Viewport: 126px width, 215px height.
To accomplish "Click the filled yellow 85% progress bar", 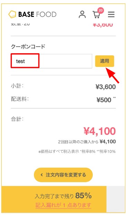I will point(54,199).
